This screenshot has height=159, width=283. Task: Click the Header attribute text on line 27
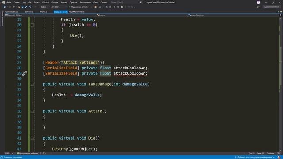click(x=52, y=63)
